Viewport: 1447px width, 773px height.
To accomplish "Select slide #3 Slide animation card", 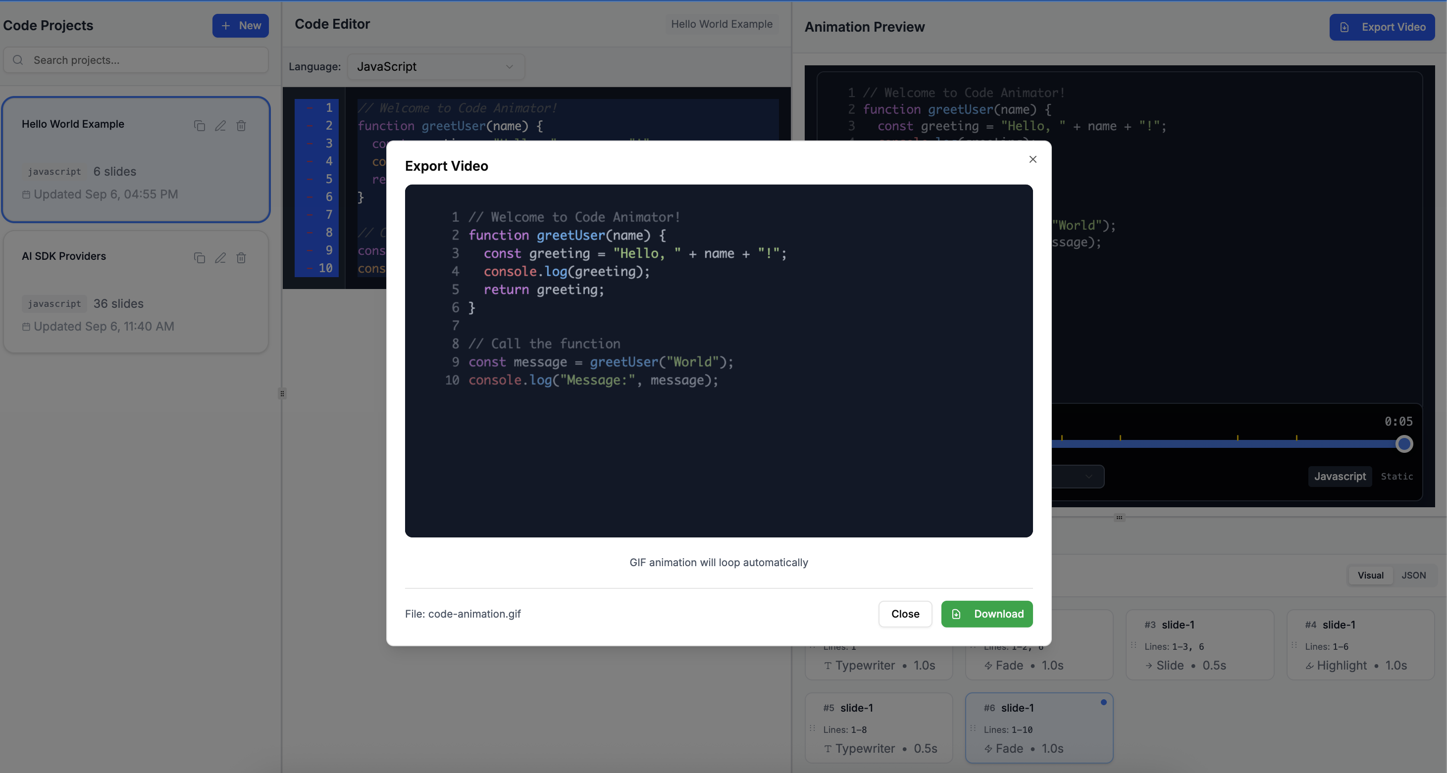I will point(1199,644).
